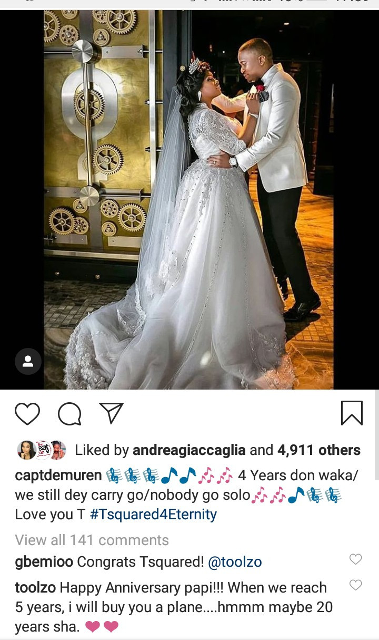Open third liker's profile avatar
Image resolution: width=379 pixels, height=640 pixels.
(58, 450)
